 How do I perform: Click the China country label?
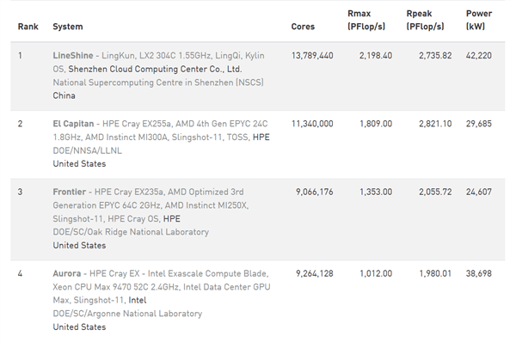pyautogui.click(x=64, y=95)
